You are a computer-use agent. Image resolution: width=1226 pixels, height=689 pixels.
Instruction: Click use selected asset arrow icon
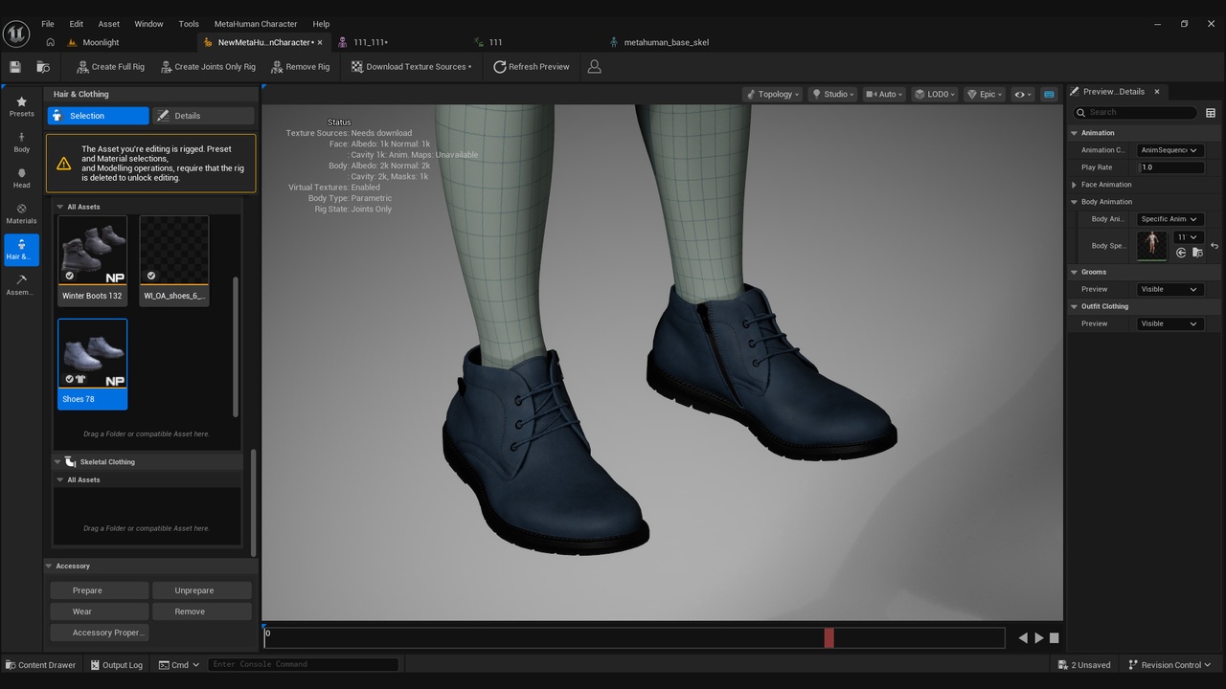(x=1181, y=253)
